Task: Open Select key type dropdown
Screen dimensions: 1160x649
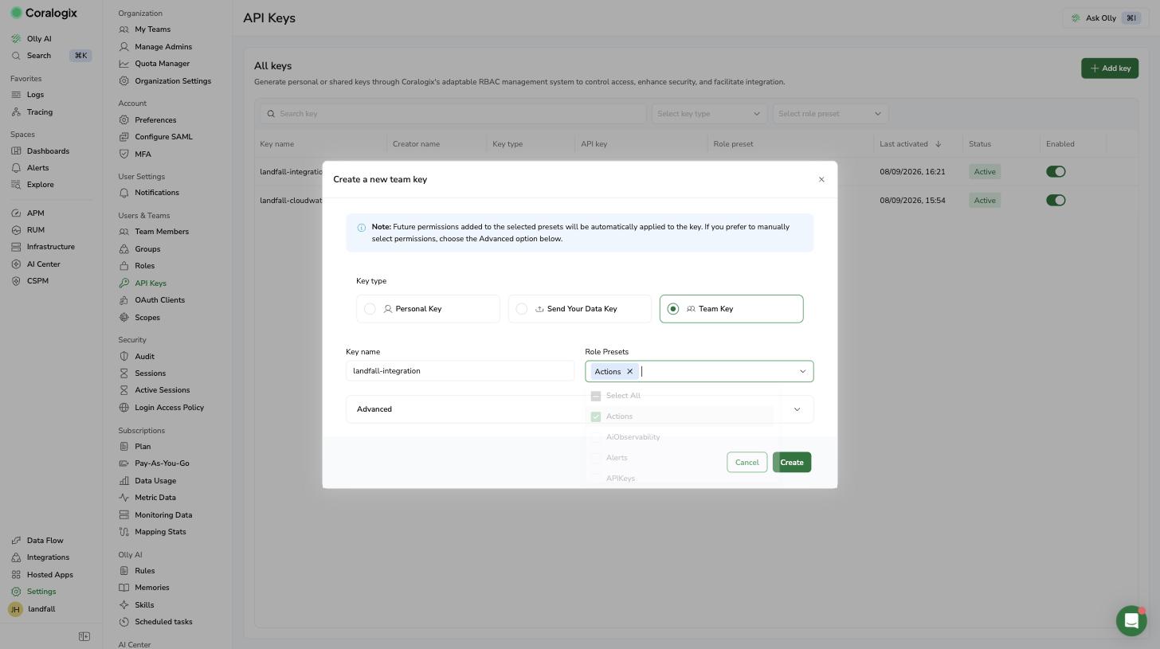Action: coord(709,114)
